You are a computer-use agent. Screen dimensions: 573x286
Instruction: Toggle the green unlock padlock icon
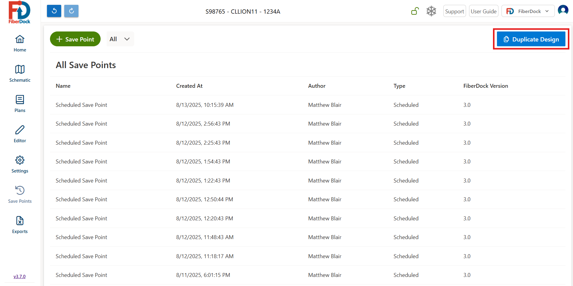(x=415, y=11)
